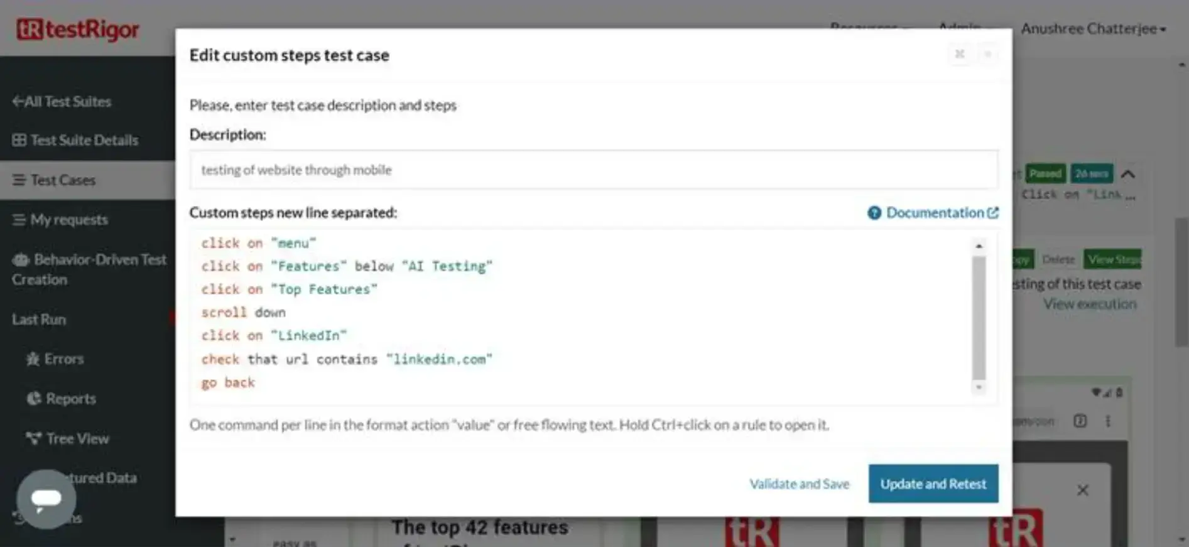Screen dimensions: 1189x547
Task: Collapse the test case chevron arrow
Action: coord(1128,174)
